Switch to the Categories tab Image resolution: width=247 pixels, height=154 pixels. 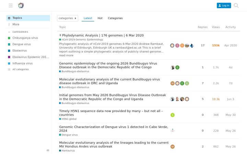[x=115, y=18]
